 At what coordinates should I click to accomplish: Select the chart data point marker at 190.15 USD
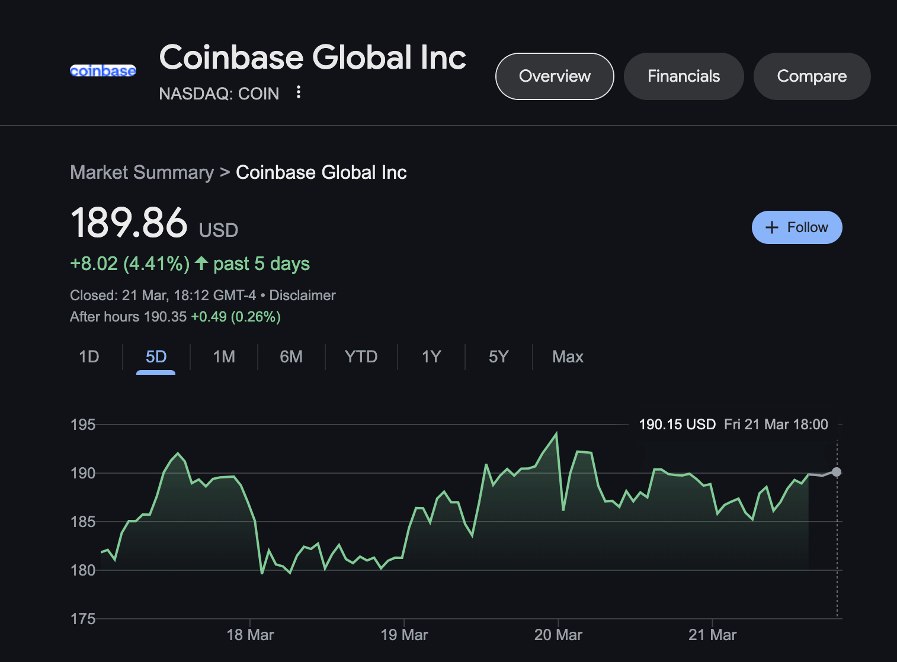[x=836, y=472]
